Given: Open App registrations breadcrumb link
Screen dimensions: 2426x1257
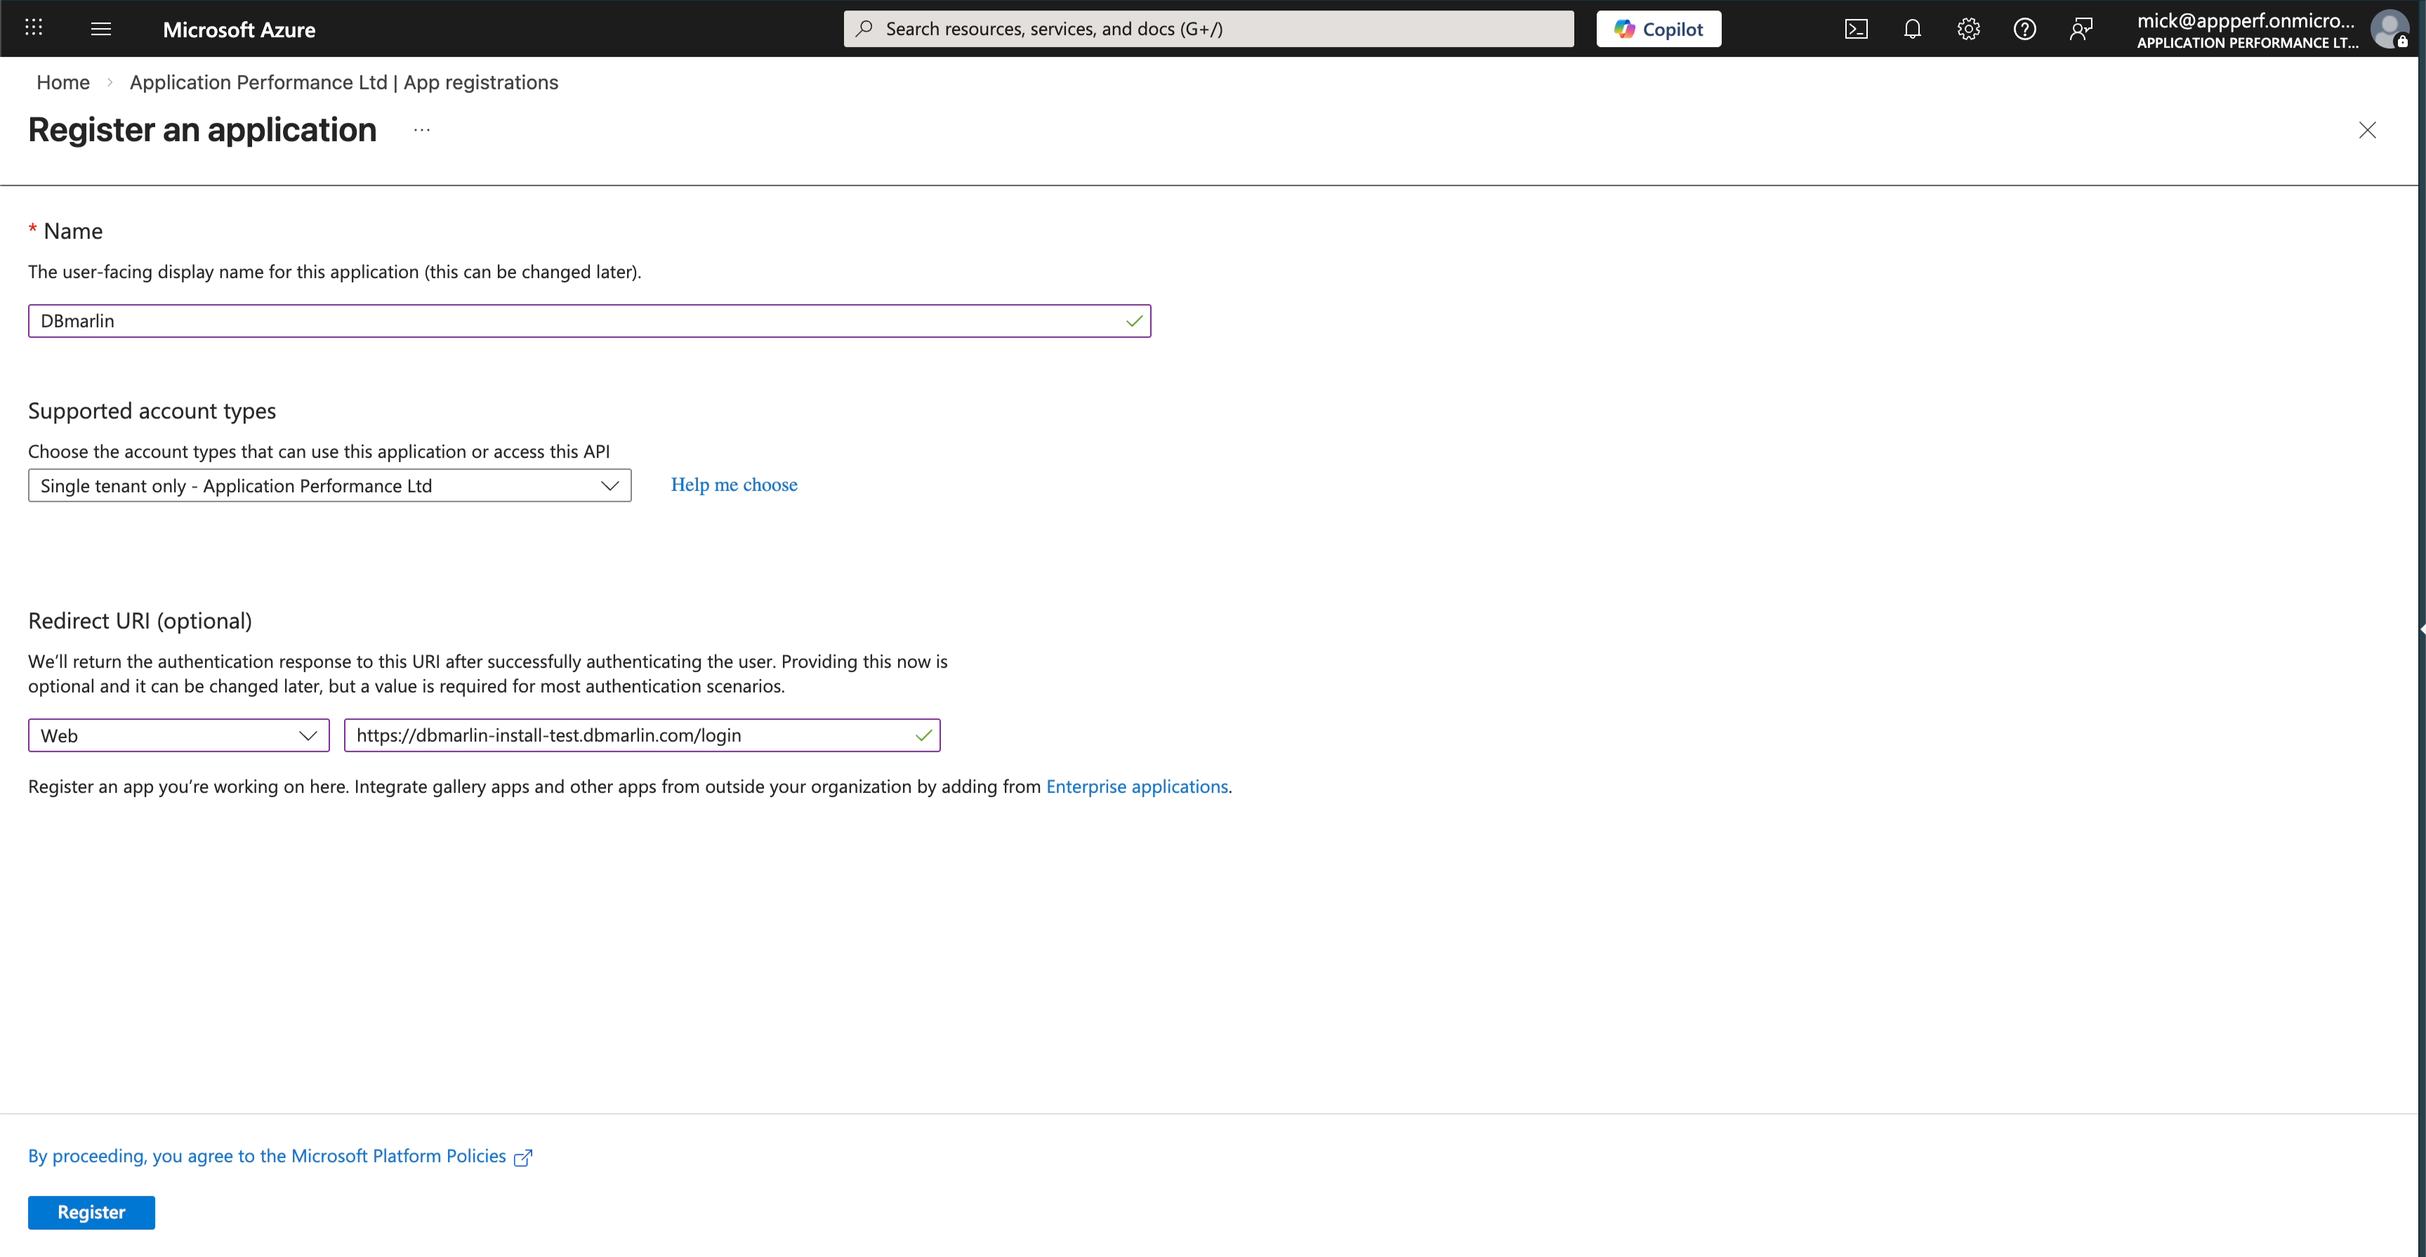Looking at the screenshot, I should click(344, 82).
